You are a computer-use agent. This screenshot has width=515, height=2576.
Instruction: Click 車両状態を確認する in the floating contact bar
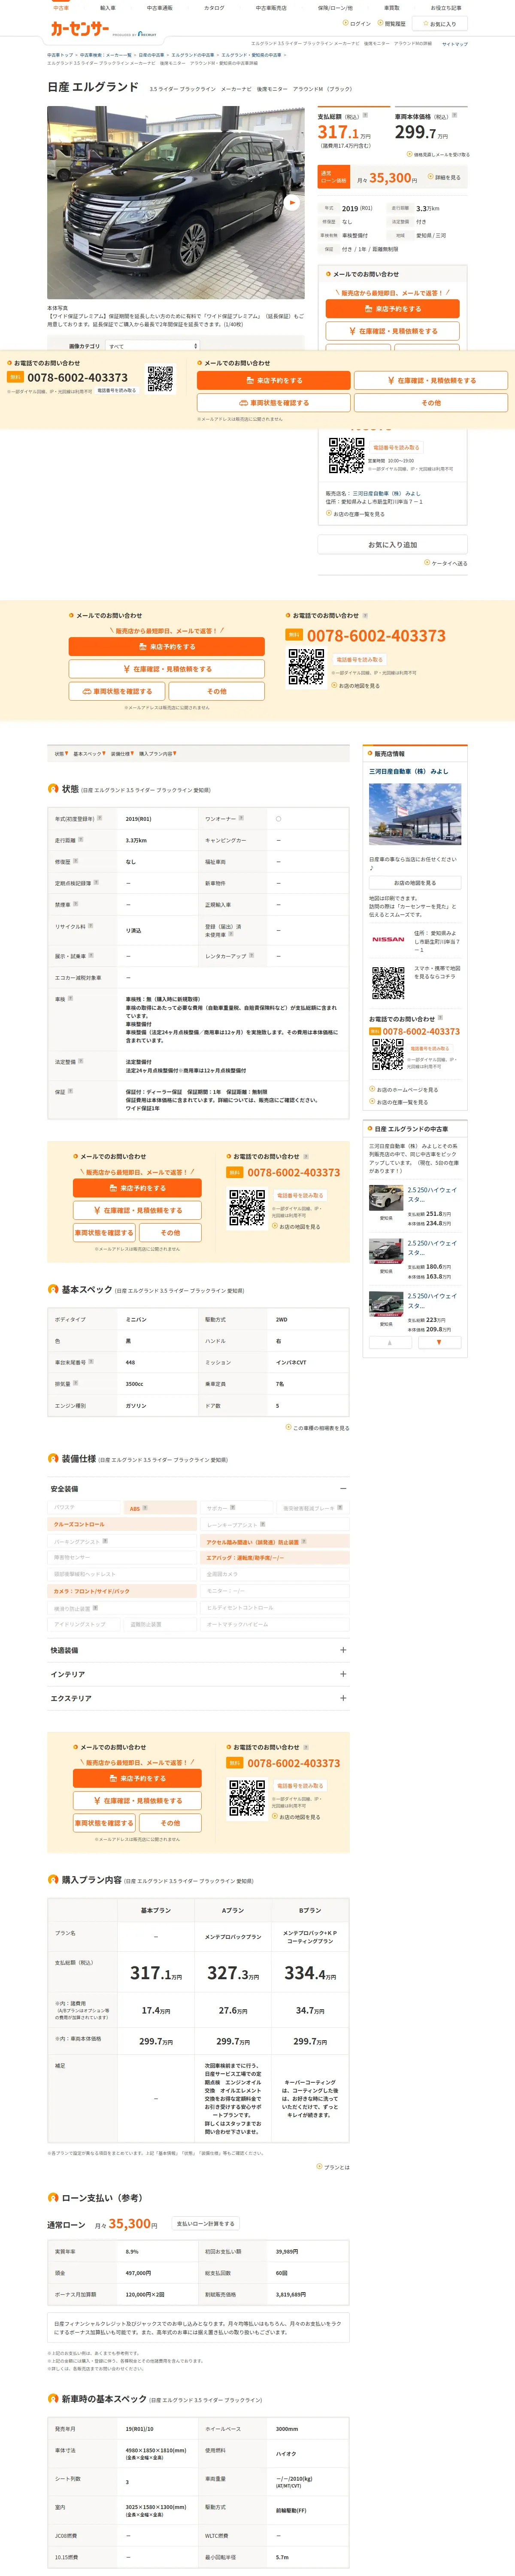click(x=273, y=403)
